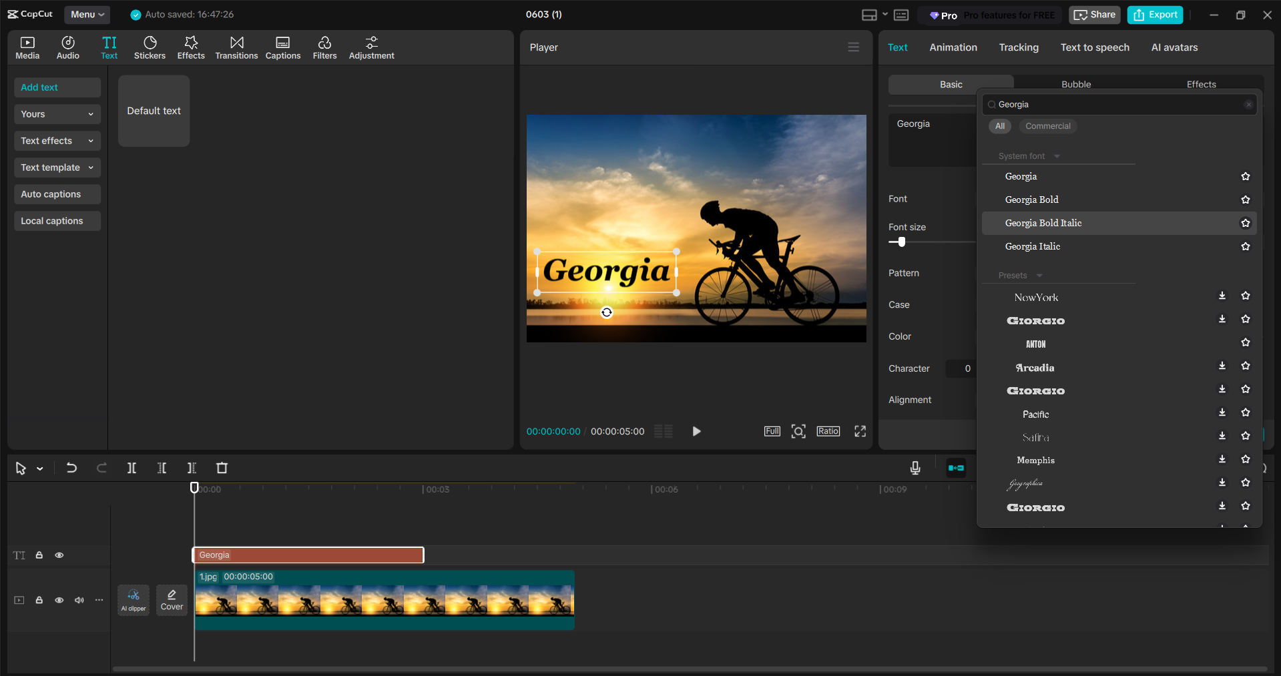Favorite the Georgia Bold Italic font
Viewport: 1281px width, 676px height.
[1246, 223]
